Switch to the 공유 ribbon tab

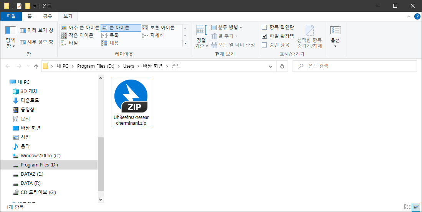click(x=48, y=16)
